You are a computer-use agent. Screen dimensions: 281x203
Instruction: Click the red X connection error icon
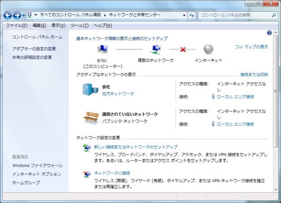(183, 49)
